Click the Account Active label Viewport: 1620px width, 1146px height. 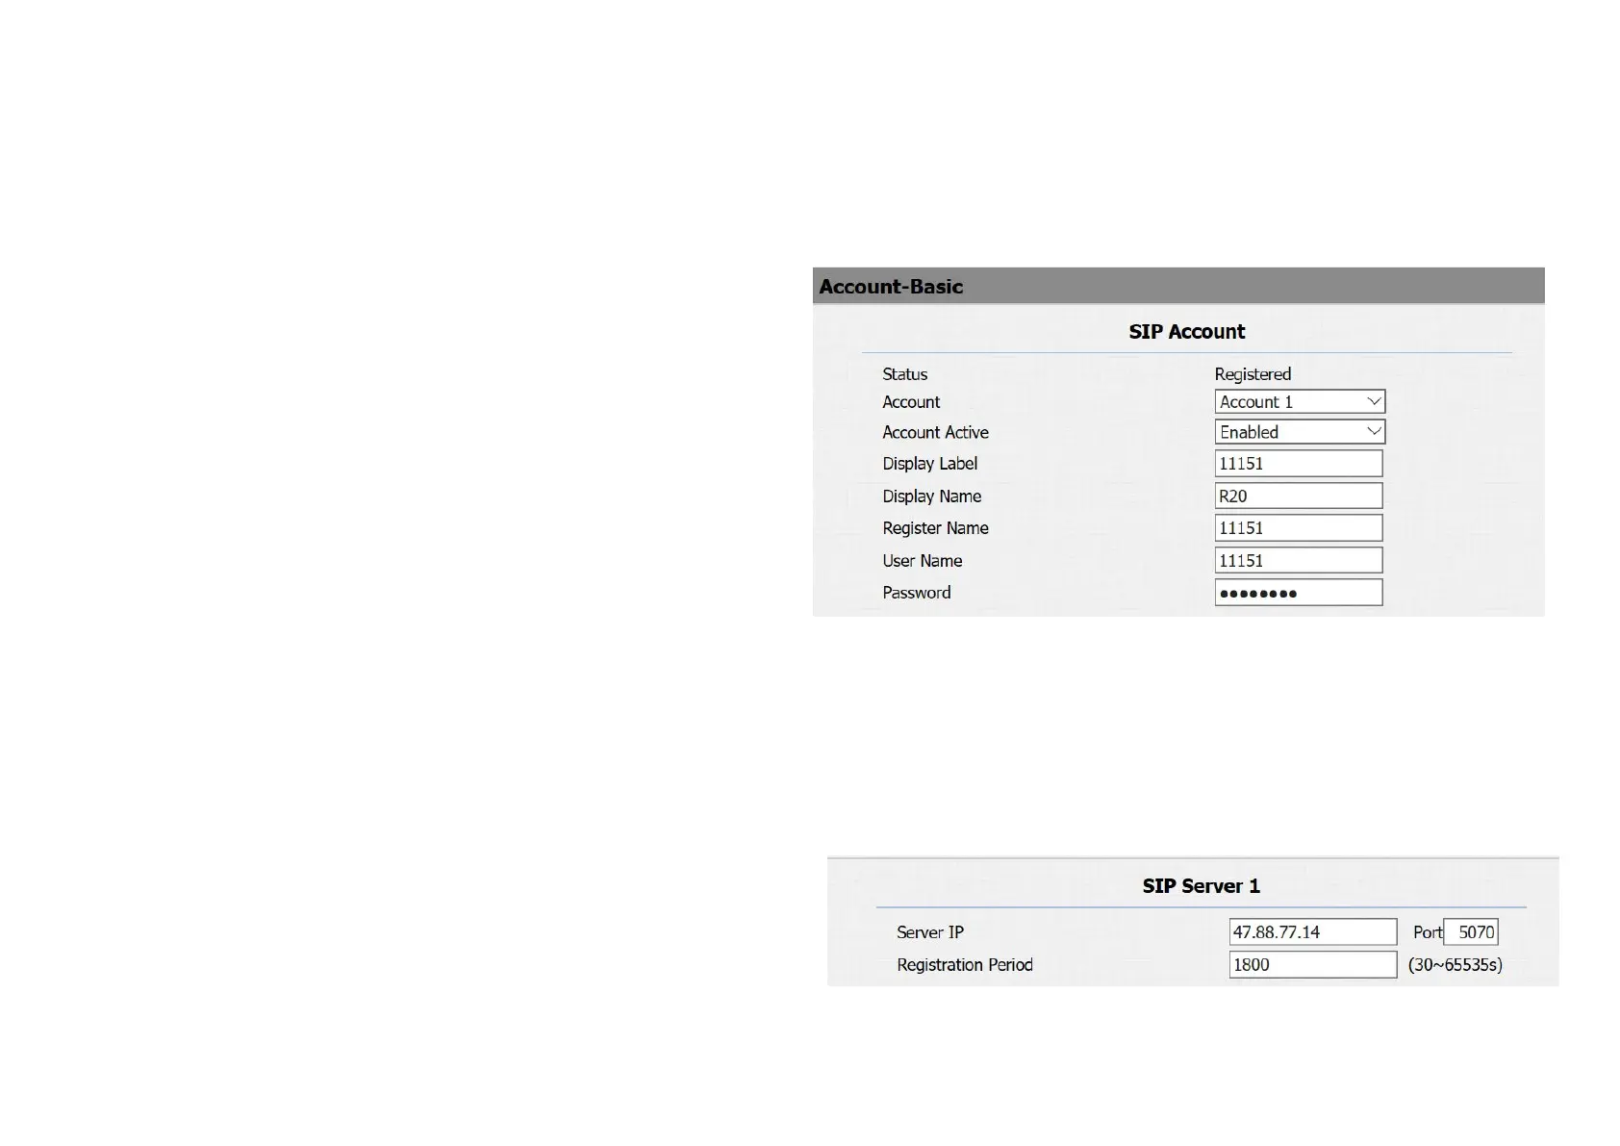pos(935,432)
